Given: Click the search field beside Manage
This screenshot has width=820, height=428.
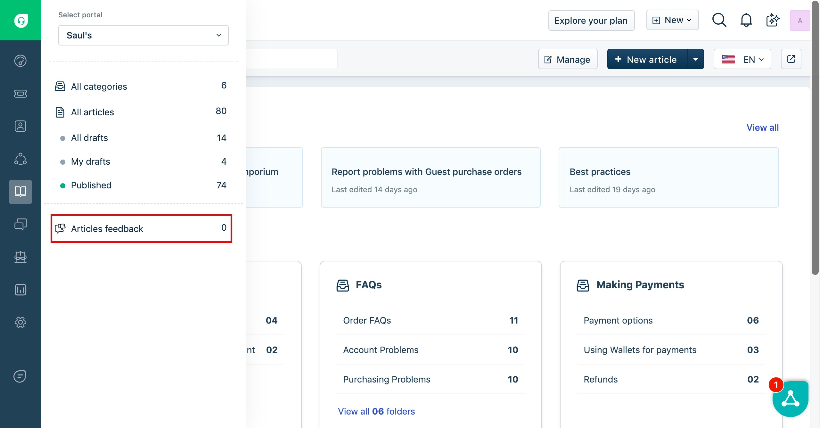Looking at the screenshot, I should tap(291, 59).
